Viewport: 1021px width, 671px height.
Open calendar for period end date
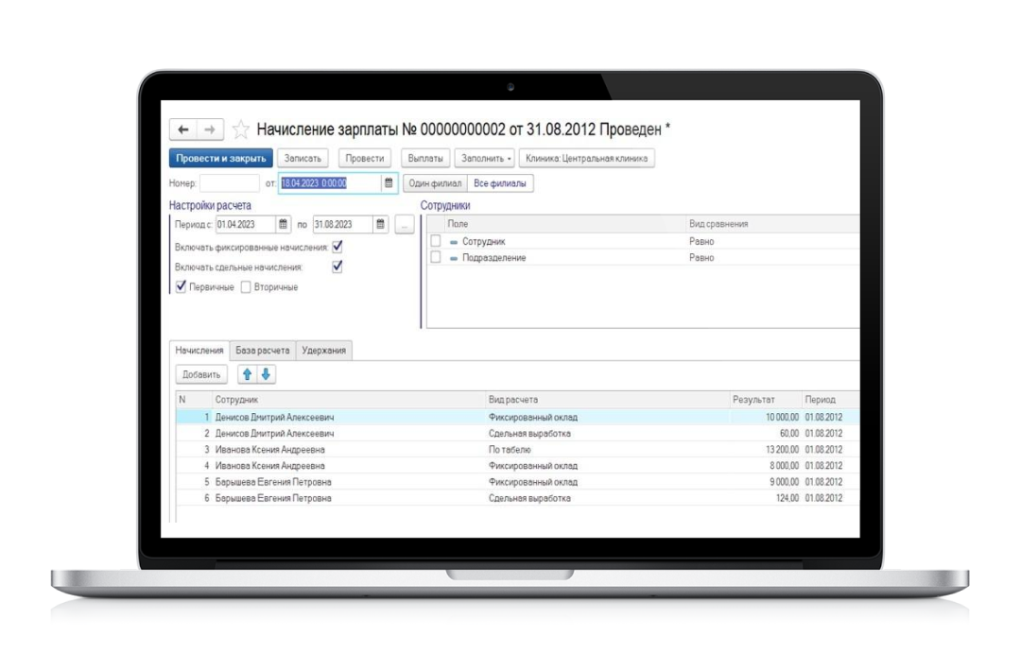click(380, 225)
